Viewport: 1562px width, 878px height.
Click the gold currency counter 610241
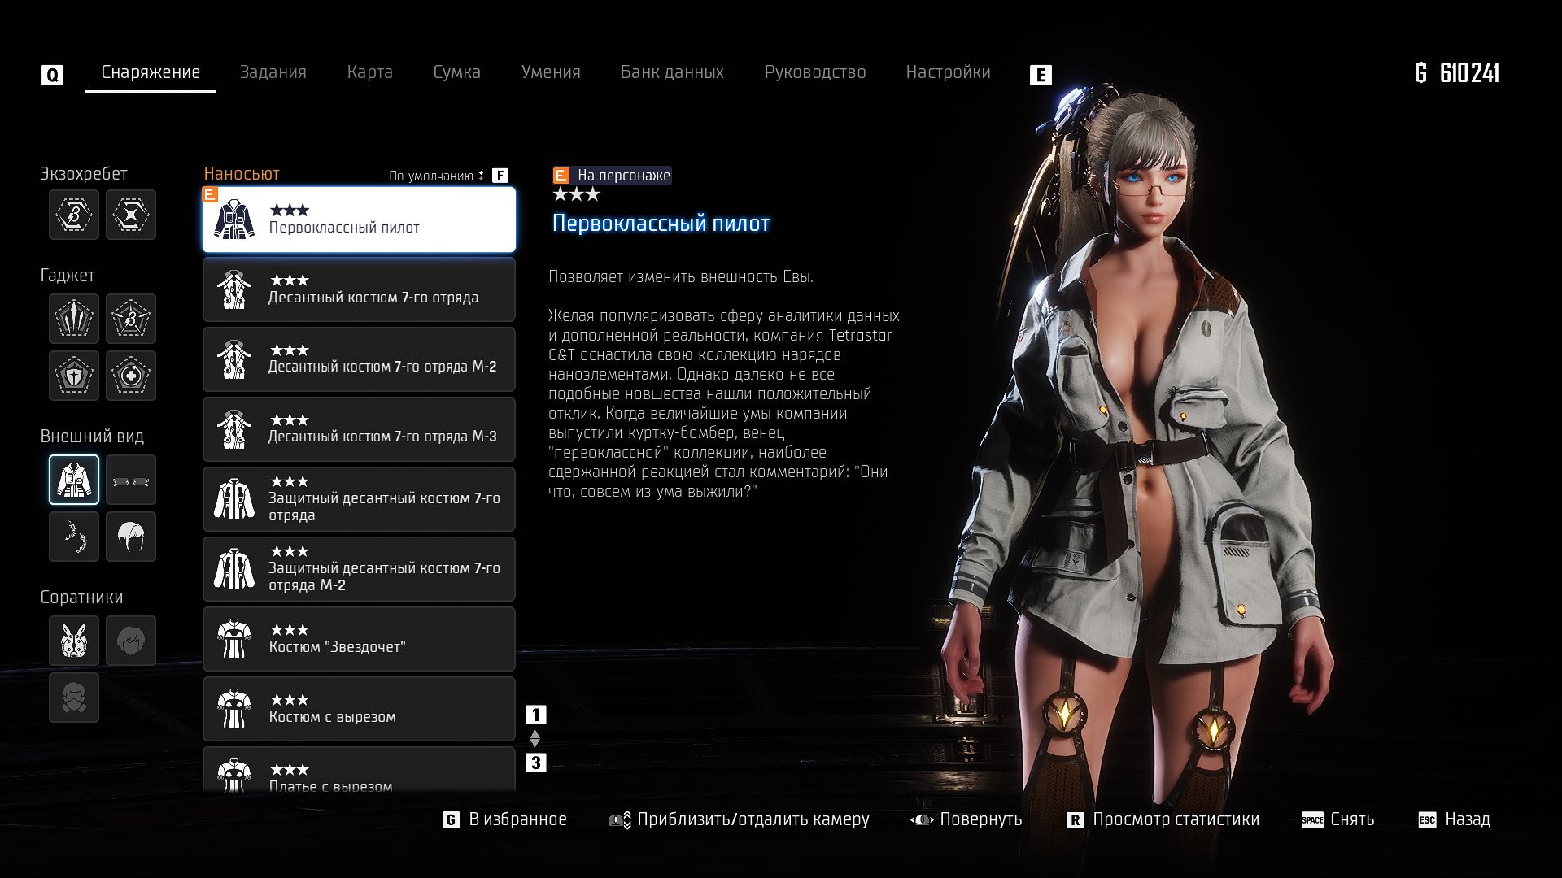(x=1457, y=73)
